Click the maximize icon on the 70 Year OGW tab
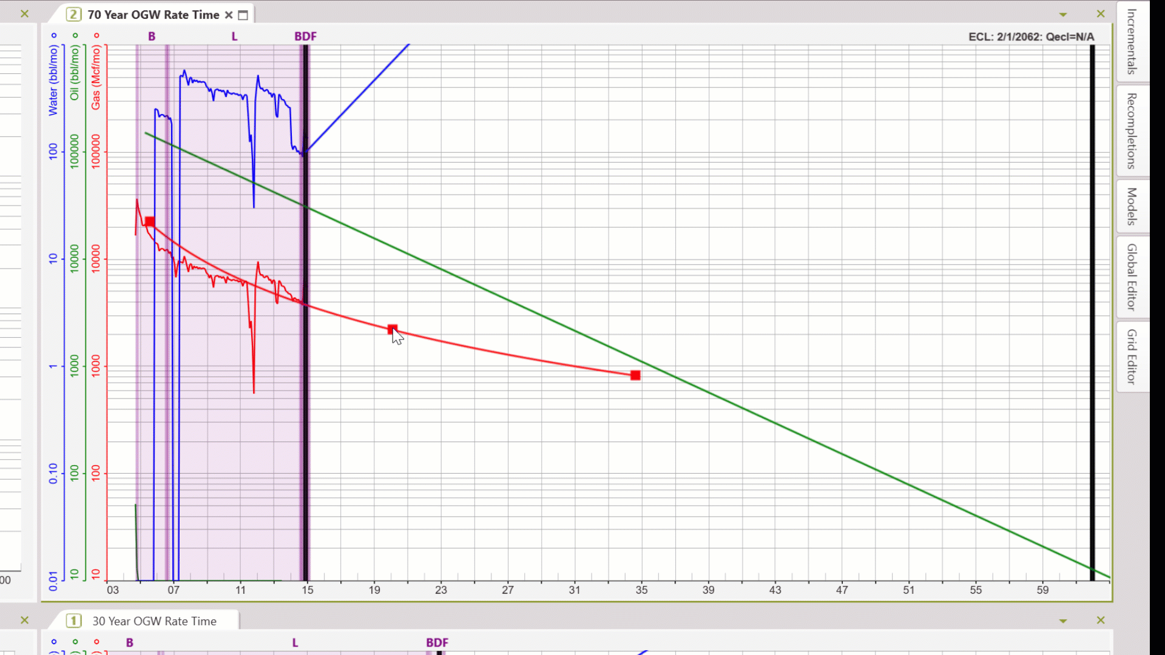The height and width of the screenshot is (655, 1165). tap(243, 15)
